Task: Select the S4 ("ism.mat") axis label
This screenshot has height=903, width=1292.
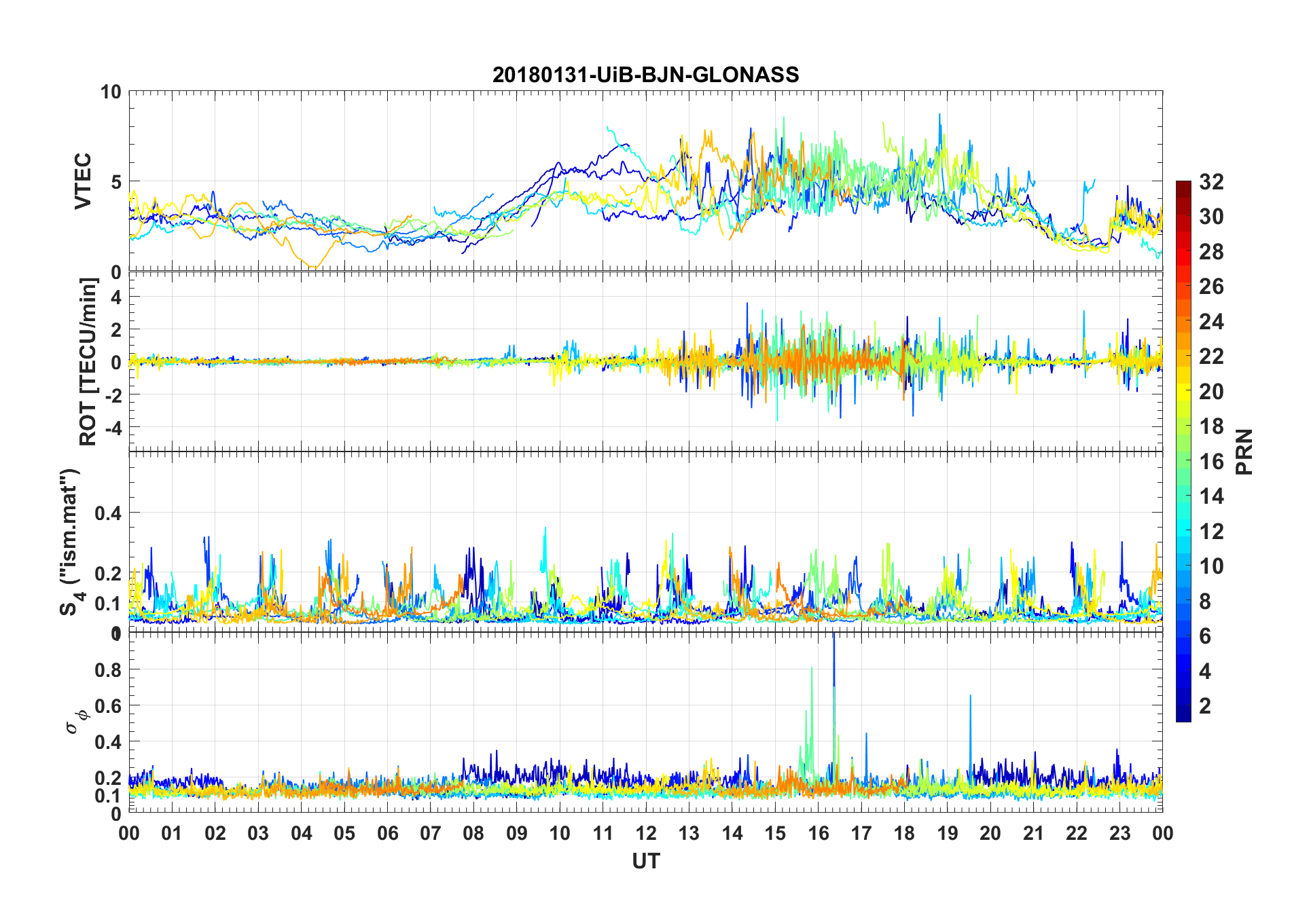Action: [x=71, y=542]
